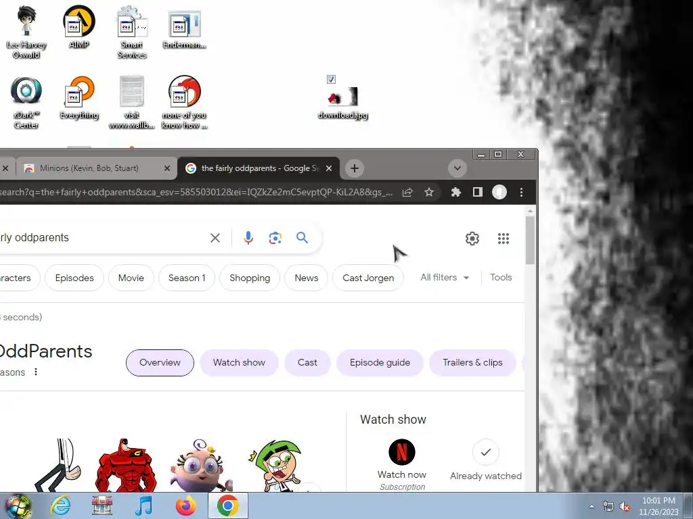The width and height of the screenshot is (693, 519).
Task: Click the scrollbar up arrow
Action: pos(530,212)
